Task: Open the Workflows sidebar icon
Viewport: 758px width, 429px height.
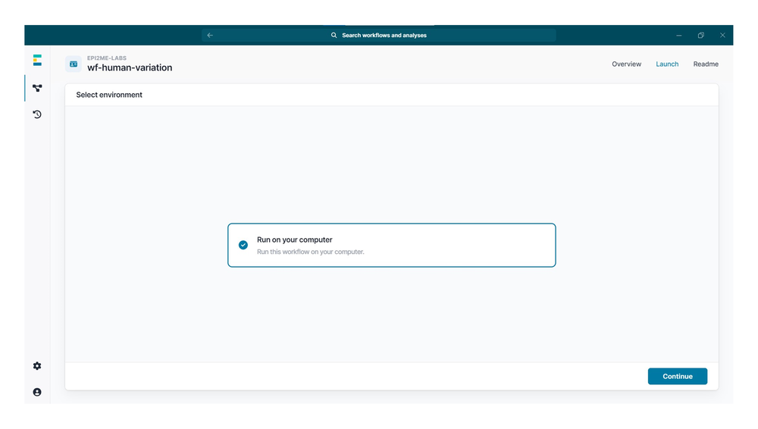Action: coord(37,88)
